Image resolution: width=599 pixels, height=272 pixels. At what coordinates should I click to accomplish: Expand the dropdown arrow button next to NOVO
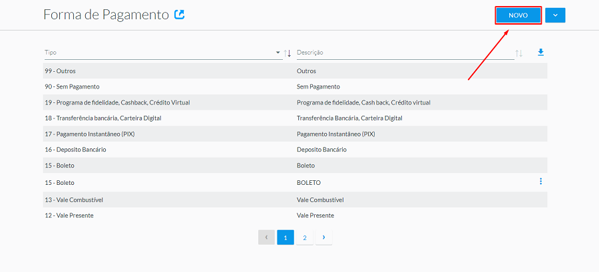pos(555,15)
